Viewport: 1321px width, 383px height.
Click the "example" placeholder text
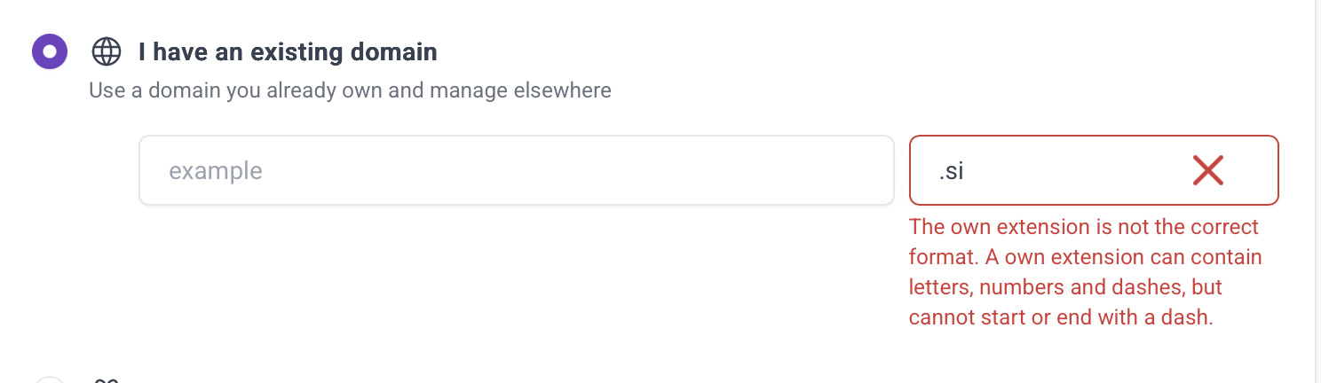(216, 170)
